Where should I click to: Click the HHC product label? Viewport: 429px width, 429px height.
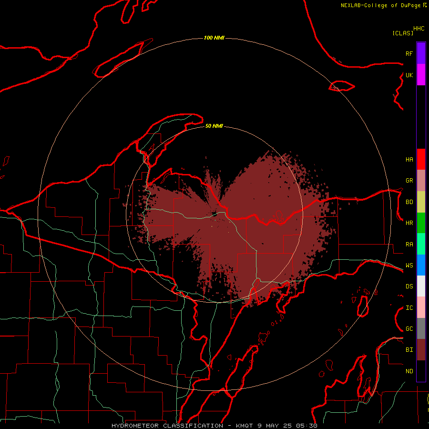[419, 29]
